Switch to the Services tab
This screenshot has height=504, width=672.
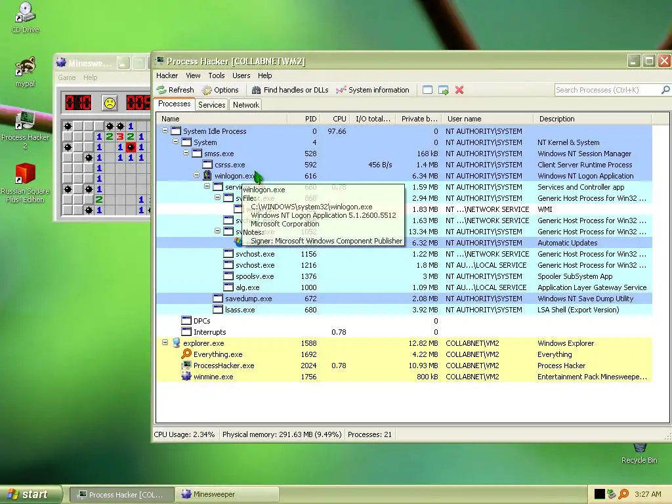point(212,105)
